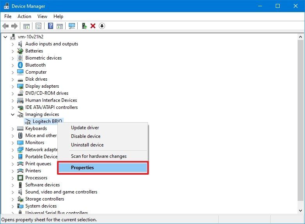Screen dimensions: 305x224
Task: Choose Update driver from context menu
Action: tap(103, 128)
